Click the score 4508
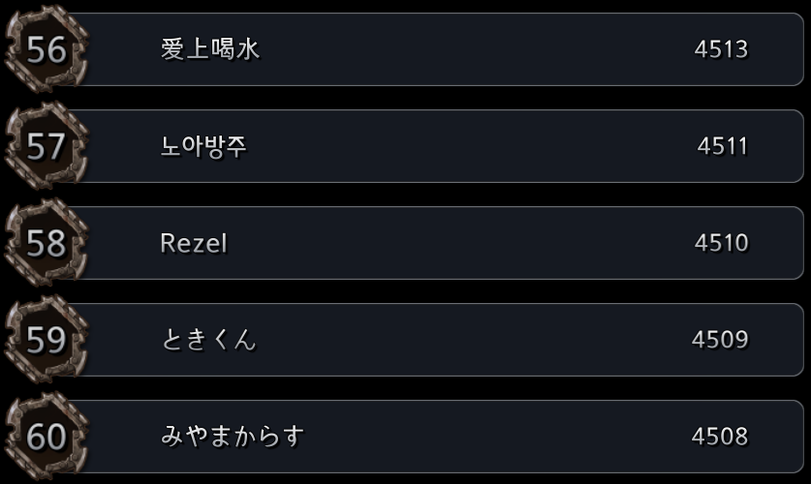 click(x=720, y=437)
